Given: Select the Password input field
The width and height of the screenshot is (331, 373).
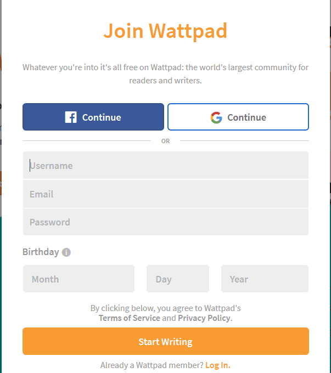Looking at the screenshot, I should (166, 222).
